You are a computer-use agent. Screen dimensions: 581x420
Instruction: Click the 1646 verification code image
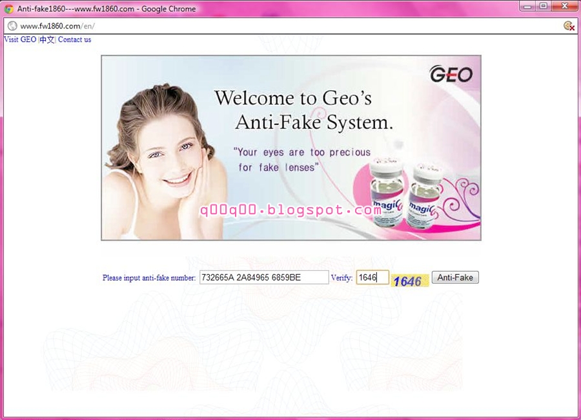point(409,280)
